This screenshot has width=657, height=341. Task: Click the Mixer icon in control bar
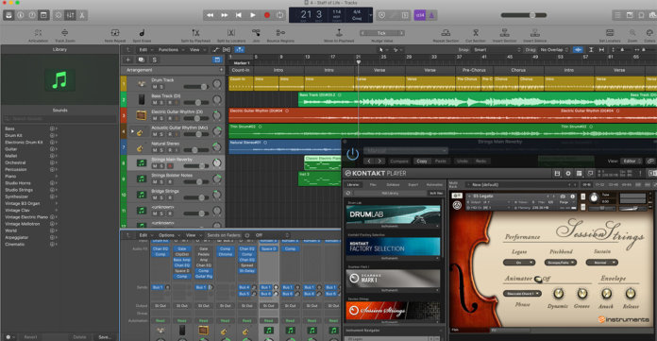pyautogui.click(x=71, y=15)
